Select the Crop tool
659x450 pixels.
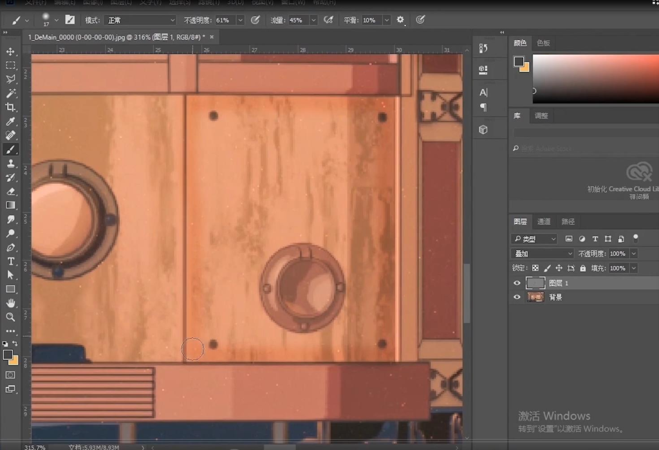pyautogui.click(x=10, y=108)
